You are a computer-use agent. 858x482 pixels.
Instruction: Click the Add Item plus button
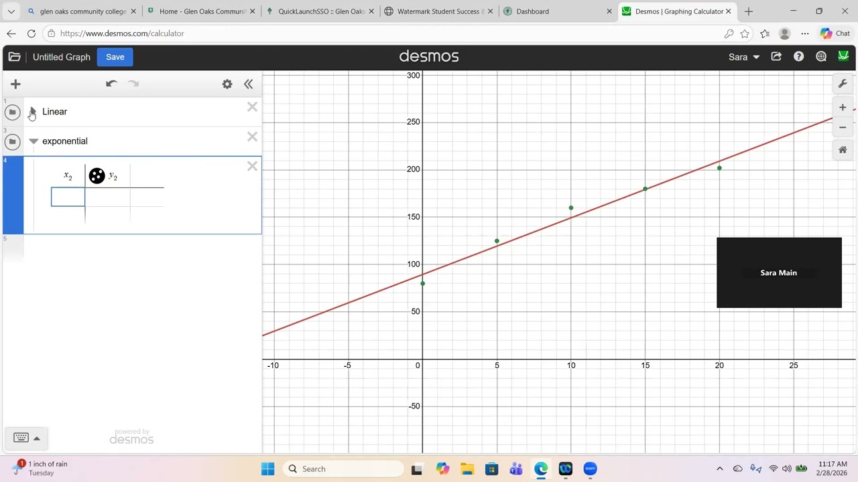pos(15,84)
